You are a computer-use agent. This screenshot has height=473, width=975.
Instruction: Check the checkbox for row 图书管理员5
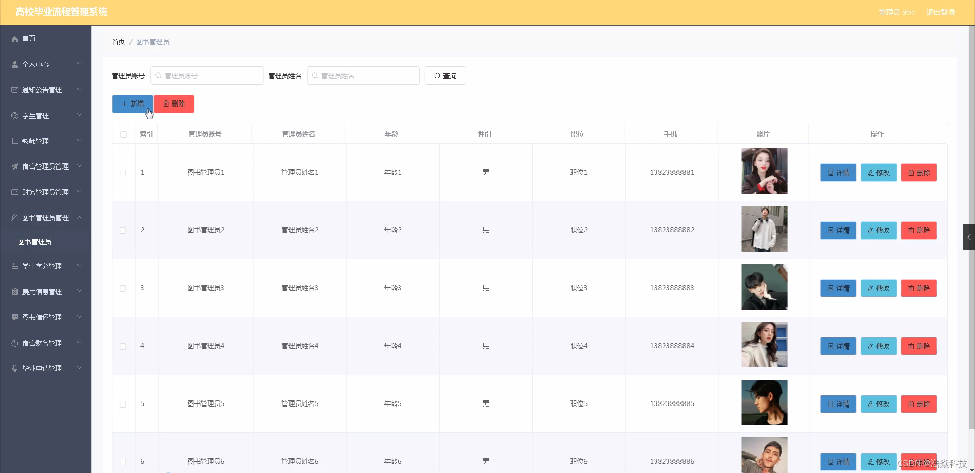tap(123, 404)
